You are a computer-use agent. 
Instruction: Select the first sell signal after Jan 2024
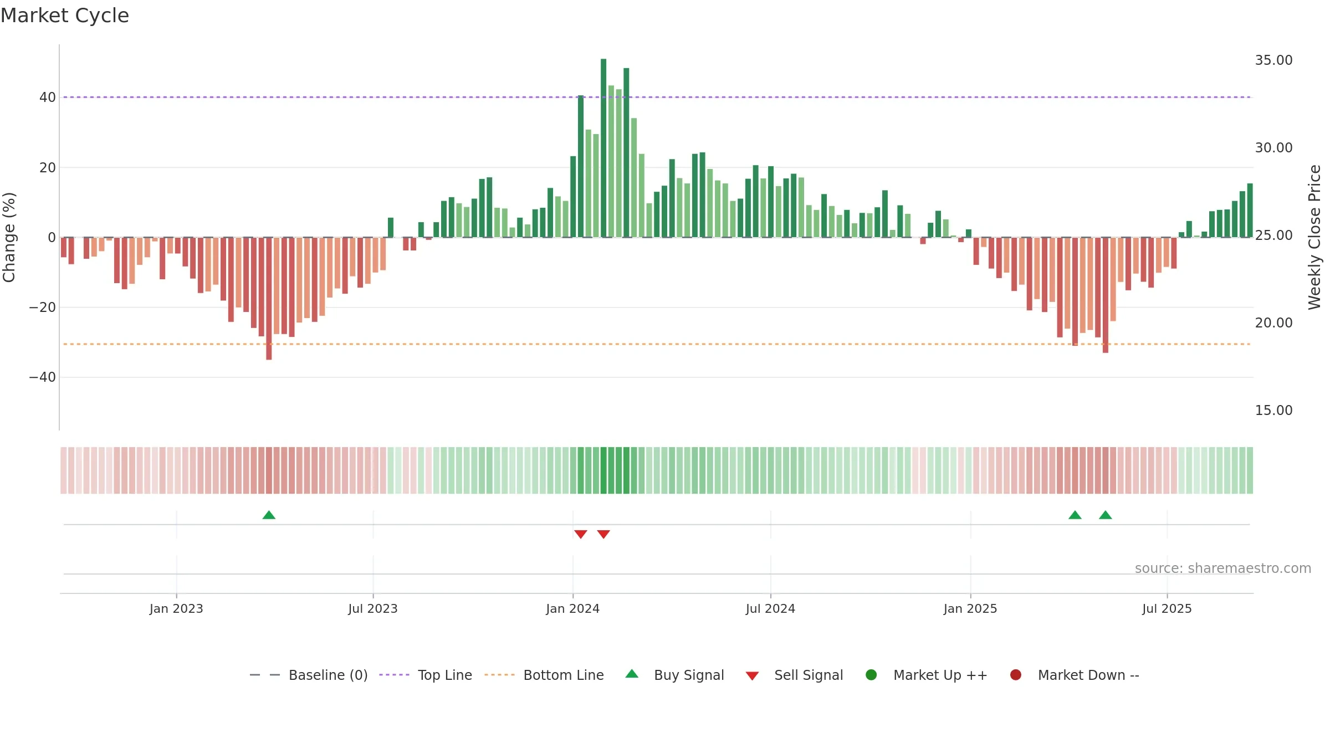coord(581,534)
